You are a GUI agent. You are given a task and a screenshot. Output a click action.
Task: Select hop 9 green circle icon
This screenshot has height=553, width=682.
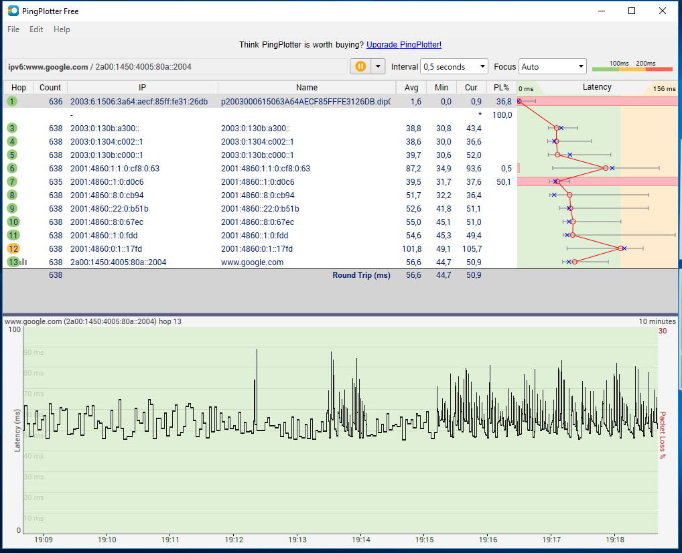[x=12, y=209]
